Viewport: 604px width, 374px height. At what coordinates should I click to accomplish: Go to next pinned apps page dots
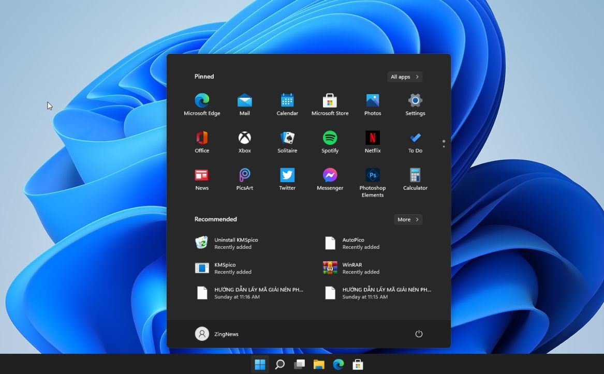444,146
